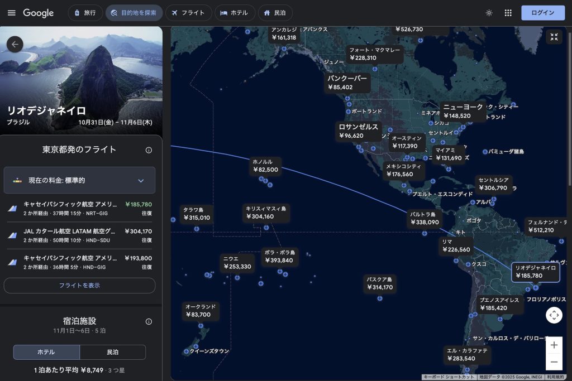Open the Google apps grid
Viewport: 572px width, 381px height.
[508, 13]
